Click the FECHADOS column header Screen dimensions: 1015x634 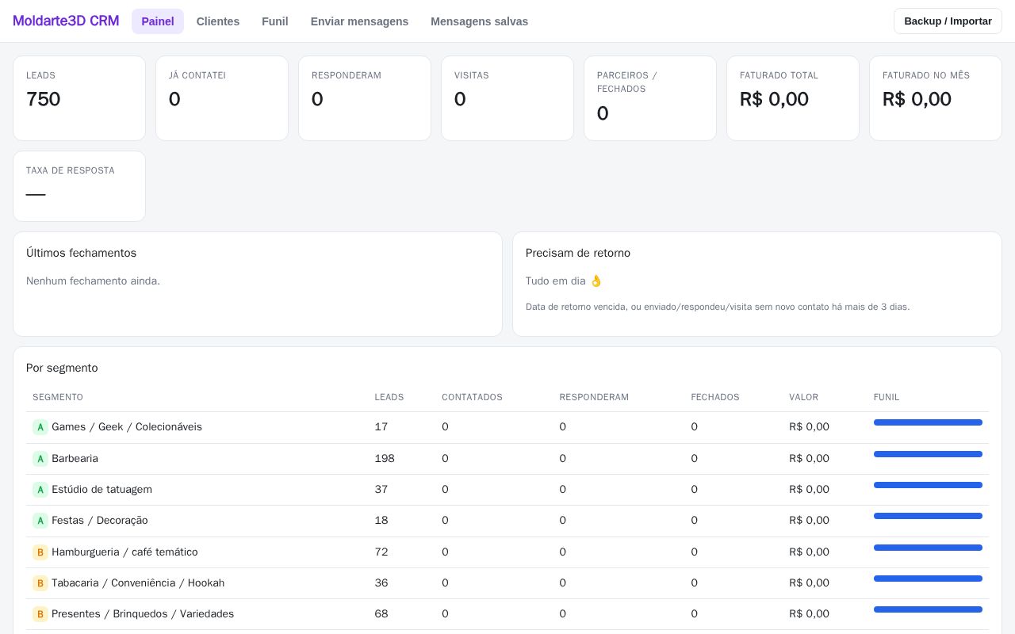click(x=715, y=397)
